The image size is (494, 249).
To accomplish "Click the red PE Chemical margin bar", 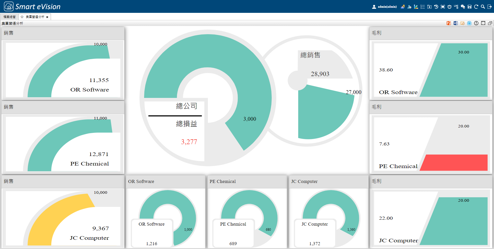I will pyautogui.click(x=454, y=162).
